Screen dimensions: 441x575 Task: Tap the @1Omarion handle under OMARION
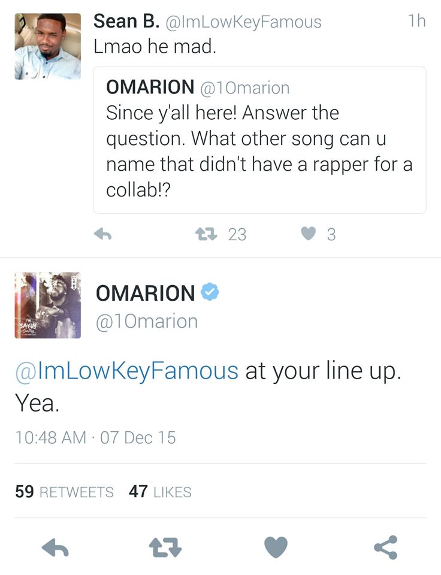tap(147, 321)
